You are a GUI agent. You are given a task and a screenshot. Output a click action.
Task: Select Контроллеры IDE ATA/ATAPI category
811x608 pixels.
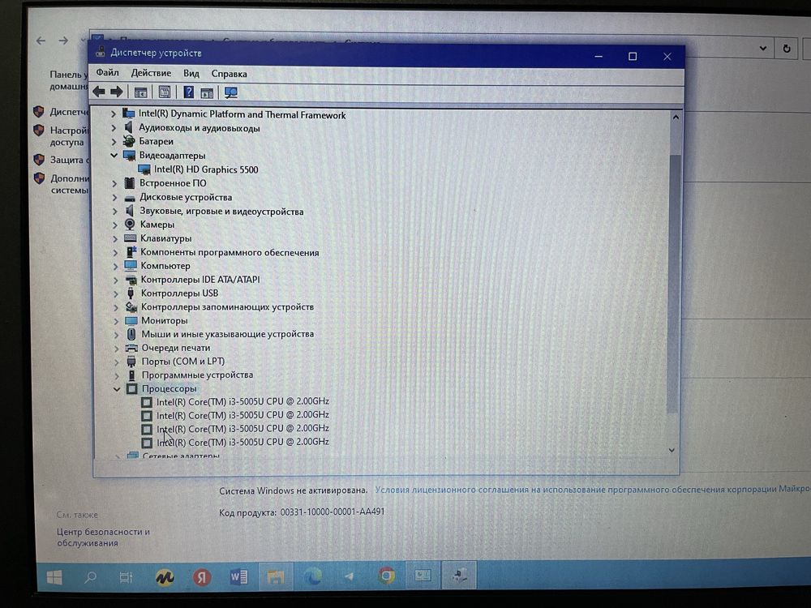[x=200, y=279]
